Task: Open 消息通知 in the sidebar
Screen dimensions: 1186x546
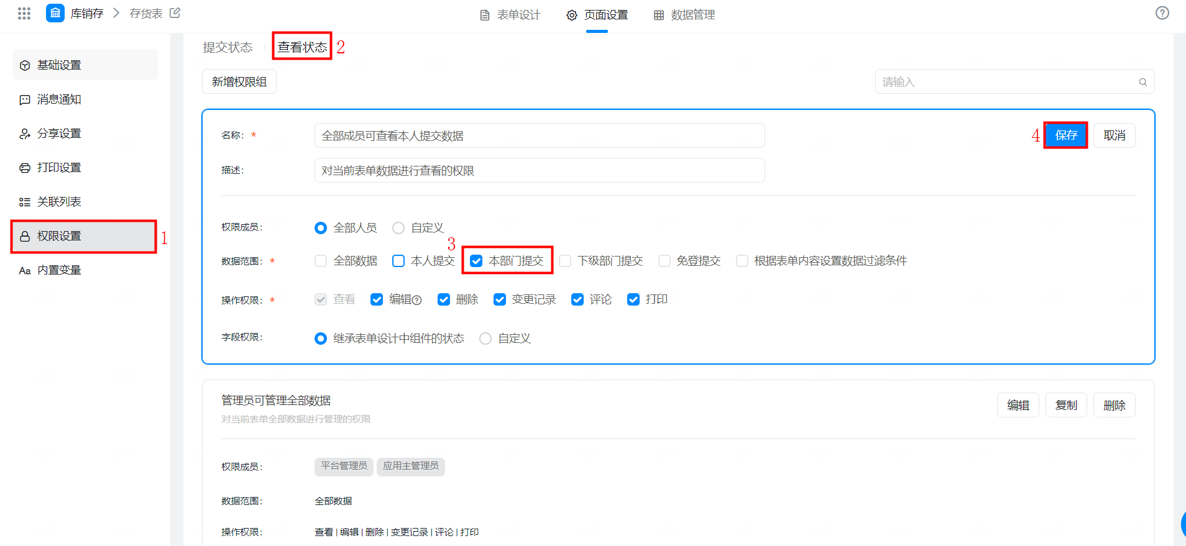Action: 85,99
